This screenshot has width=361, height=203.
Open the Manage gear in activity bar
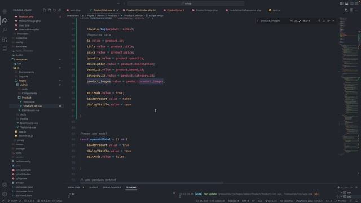[x=5, y=194]
